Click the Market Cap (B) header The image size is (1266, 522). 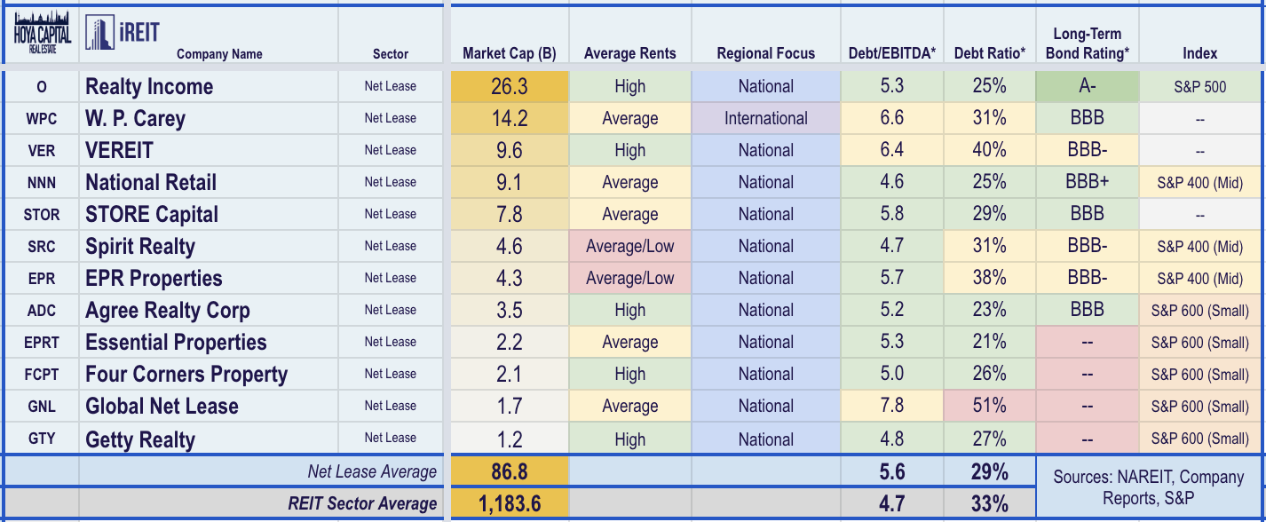point(510,53)
